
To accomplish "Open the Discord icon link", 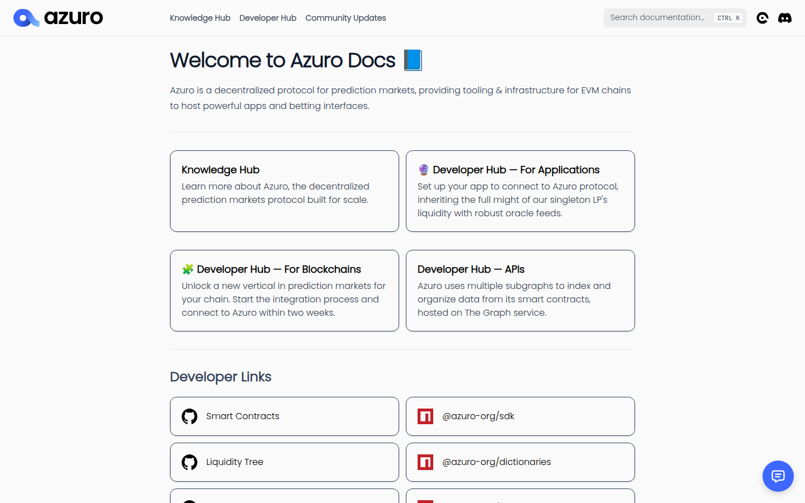I will tap(785, 18).
